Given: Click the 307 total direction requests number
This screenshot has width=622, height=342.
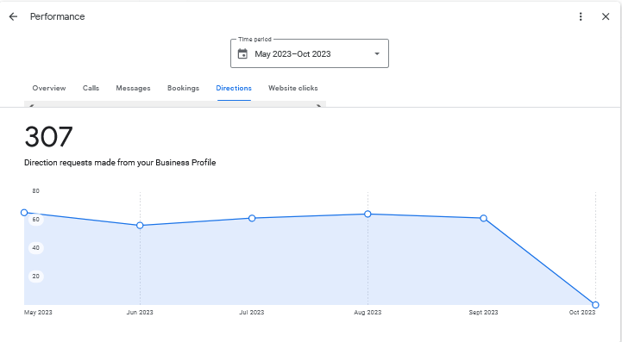Looking at the screenshot, I should [x=49, y=137].
